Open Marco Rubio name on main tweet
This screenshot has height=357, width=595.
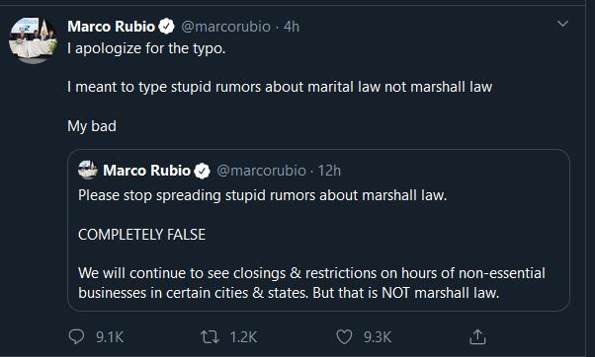tap(111, 27)
